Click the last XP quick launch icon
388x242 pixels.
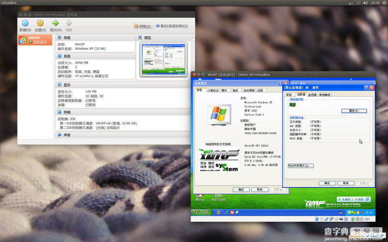click(237, 212)
